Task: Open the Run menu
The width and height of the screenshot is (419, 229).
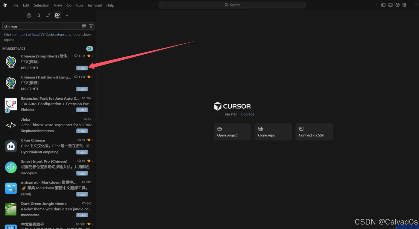Action: point(80,5)
